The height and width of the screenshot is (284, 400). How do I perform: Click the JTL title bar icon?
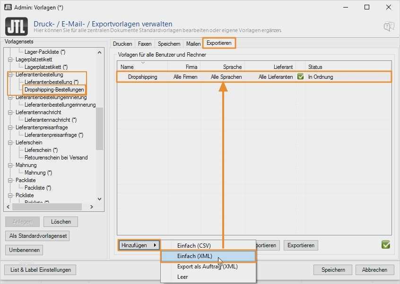pos(8,7)
